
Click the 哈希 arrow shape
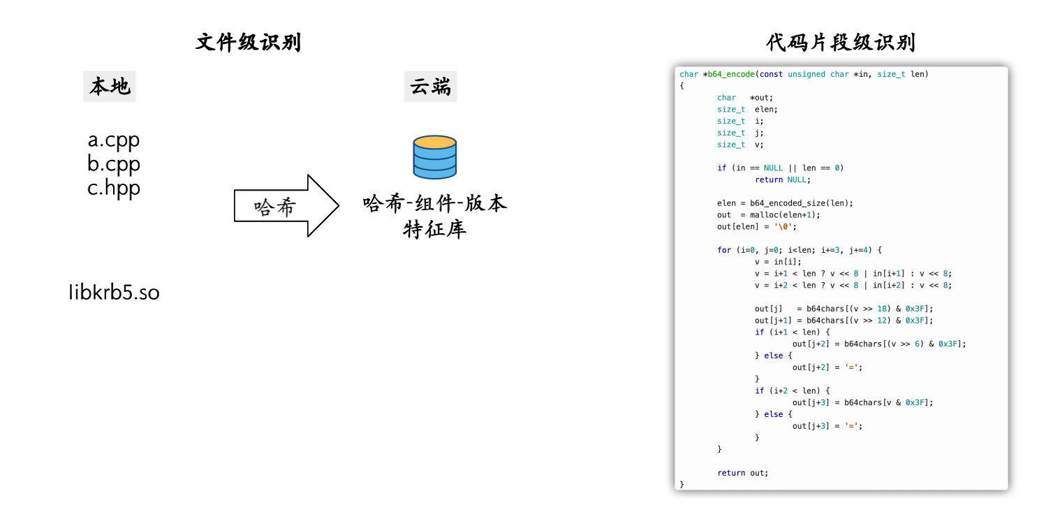tap(286, 206)
